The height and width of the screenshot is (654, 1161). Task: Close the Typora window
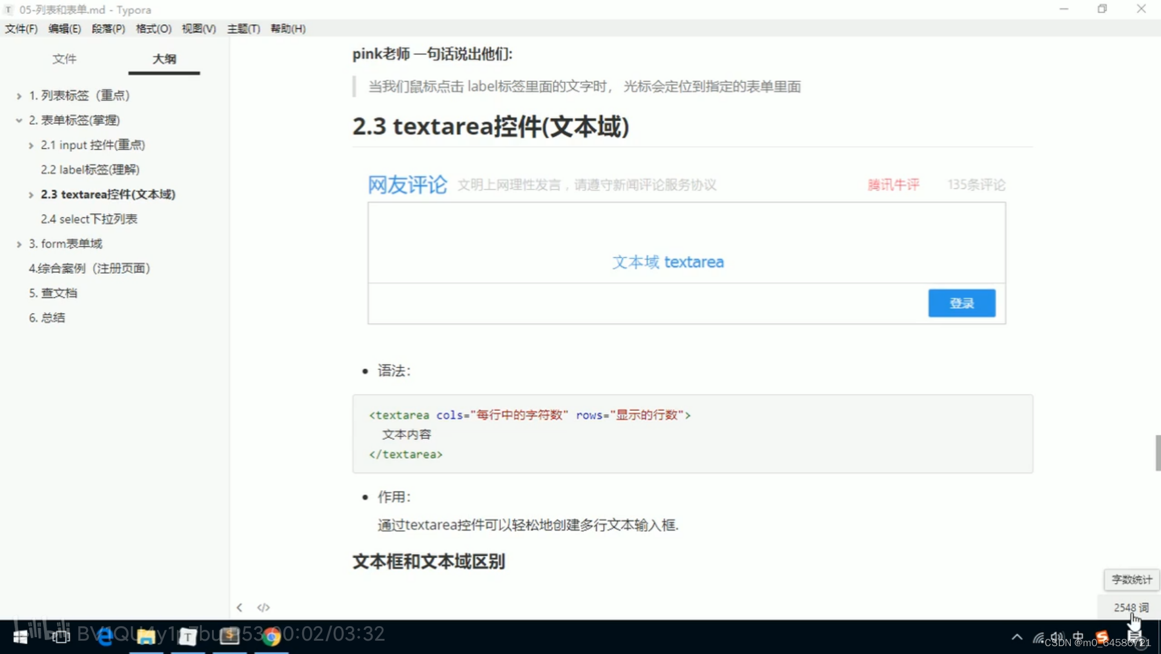(1141, 9)
